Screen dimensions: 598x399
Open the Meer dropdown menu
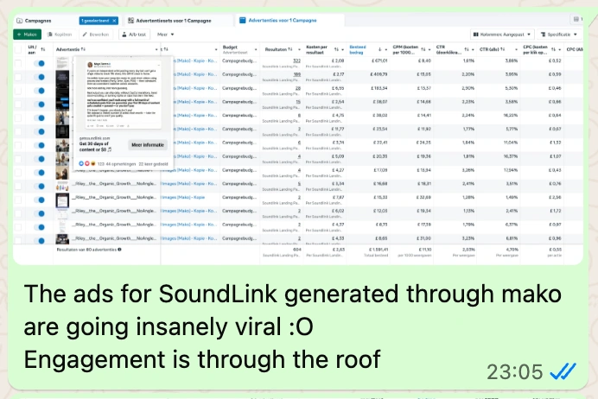166,35
